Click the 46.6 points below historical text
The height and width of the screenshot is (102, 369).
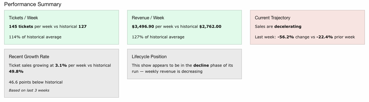click(36, 82)
